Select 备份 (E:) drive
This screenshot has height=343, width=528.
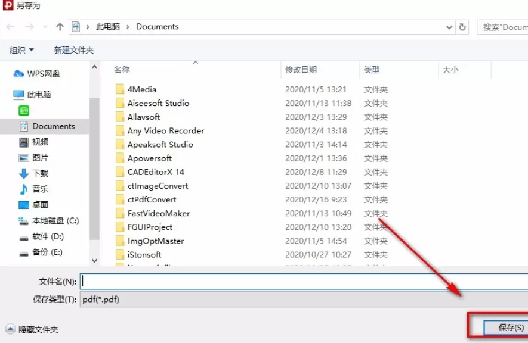[41, 252]
